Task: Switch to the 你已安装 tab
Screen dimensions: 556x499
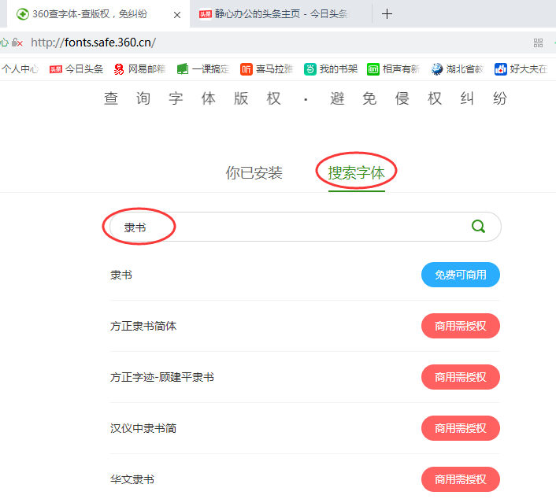Action: click(x=254, y=173)
